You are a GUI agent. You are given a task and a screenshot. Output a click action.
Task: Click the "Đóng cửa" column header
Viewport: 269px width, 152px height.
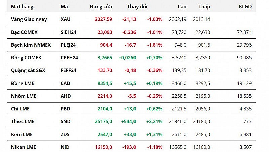tap(101, 7)
